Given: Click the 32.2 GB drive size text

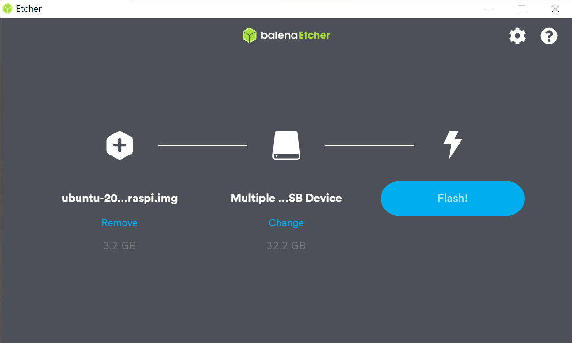Looking at the screenshot, I should [286, 246].
